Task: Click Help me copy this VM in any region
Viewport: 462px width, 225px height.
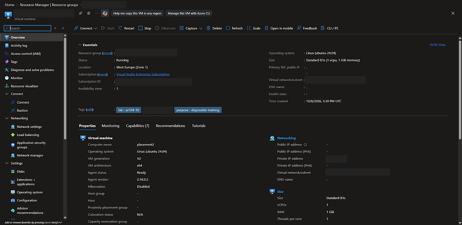Action: point(137,13)
